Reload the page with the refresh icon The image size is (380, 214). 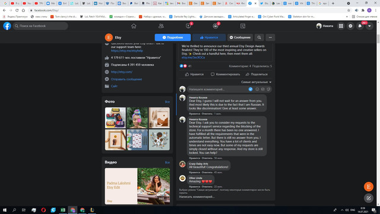pyautogui.click(x=17, y=10)
